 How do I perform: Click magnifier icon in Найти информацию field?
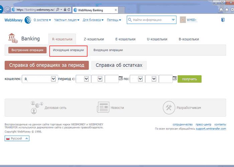130,20
